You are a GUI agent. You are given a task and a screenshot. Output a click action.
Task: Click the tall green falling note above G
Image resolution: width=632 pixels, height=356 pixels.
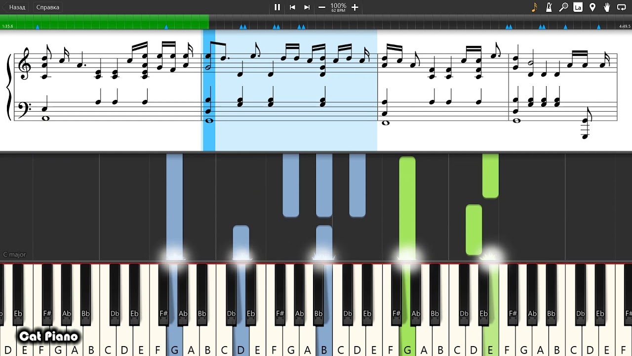407,208
